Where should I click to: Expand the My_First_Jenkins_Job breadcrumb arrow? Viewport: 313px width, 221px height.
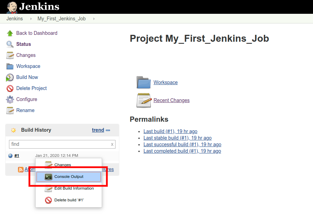pos(94,19)
